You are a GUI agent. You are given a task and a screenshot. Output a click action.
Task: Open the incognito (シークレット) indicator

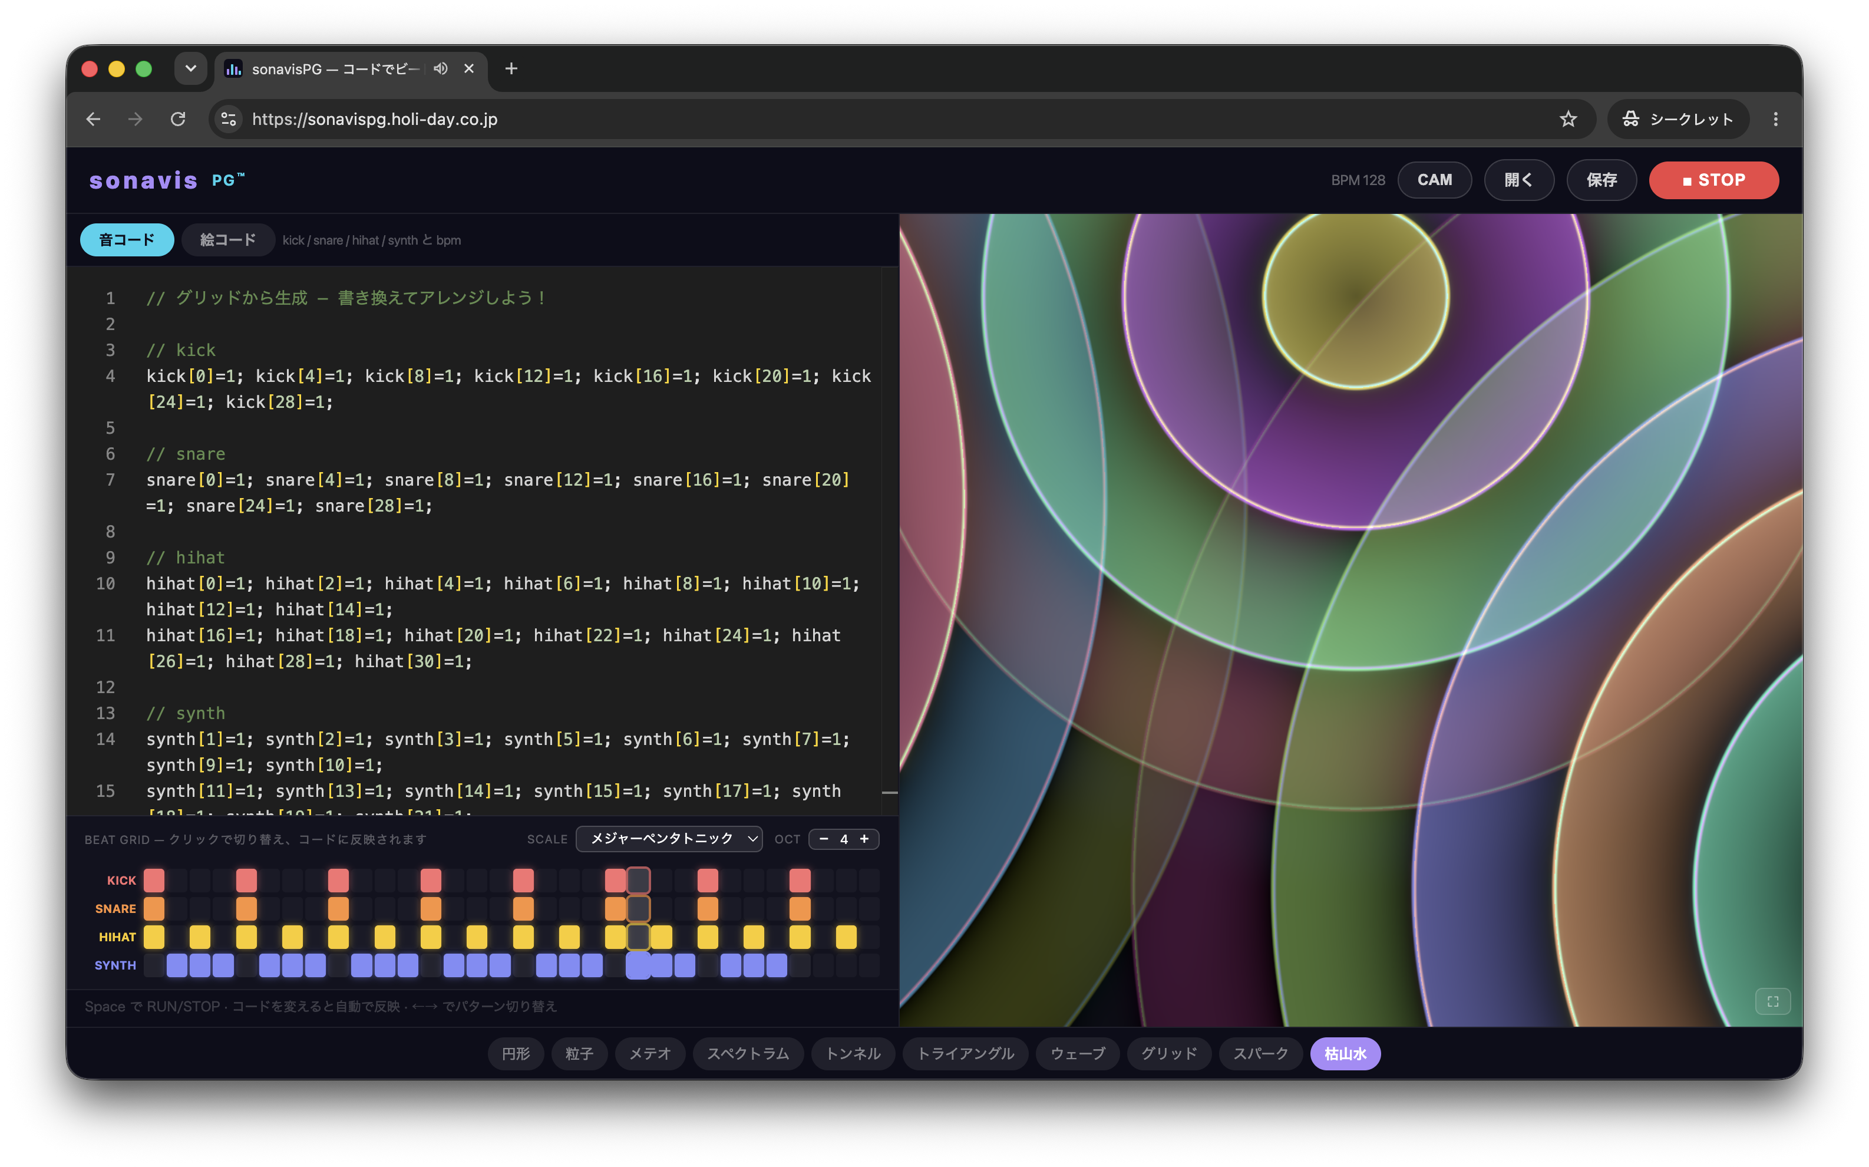(1678, 119)
